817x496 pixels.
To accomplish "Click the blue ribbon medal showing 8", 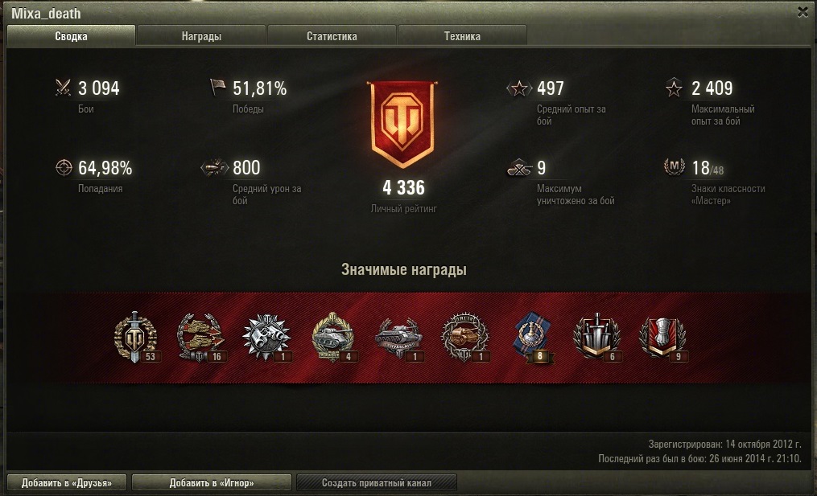I will click(531, 338).
